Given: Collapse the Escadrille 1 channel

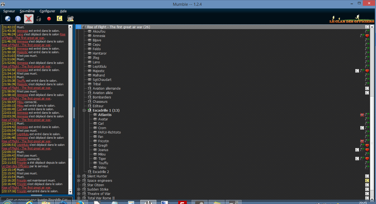Looking at the screenshot, I should [x=84, y=111].
